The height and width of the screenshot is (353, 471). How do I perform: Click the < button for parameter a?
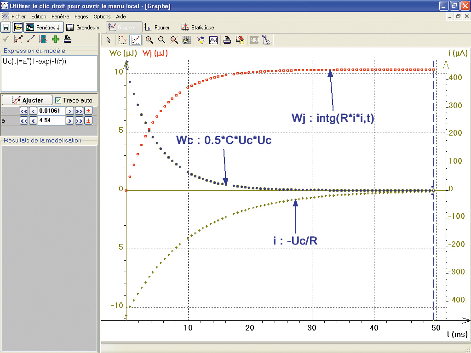coord(33,121)
